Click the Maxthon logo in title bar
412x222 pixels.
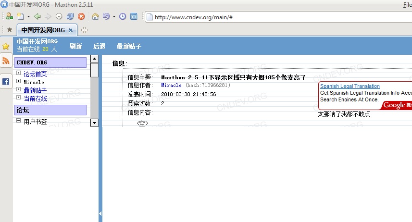4,4
